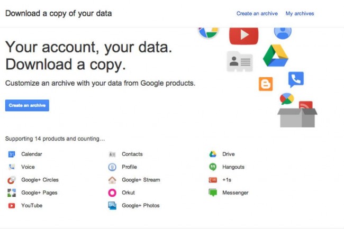
Task: Click the Google+ Photos icon
Action: coord(112,205)
